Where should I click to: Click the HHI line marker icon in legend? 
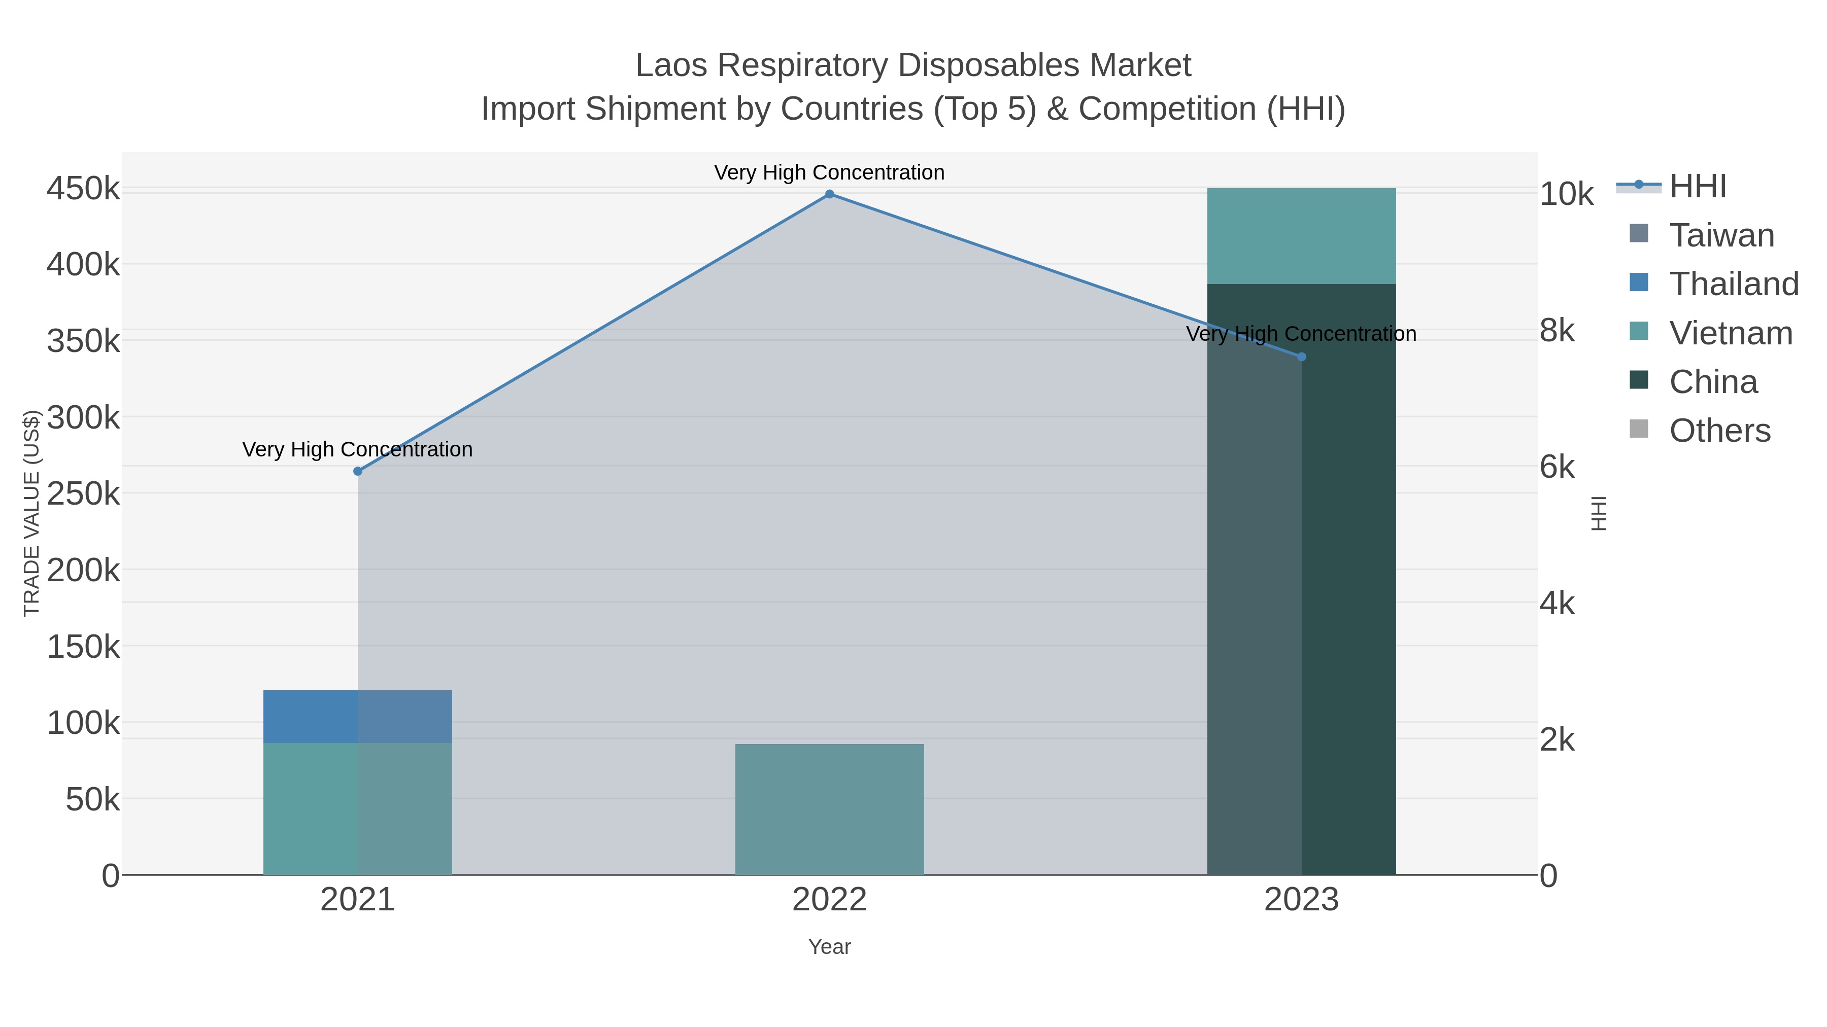1639,185
